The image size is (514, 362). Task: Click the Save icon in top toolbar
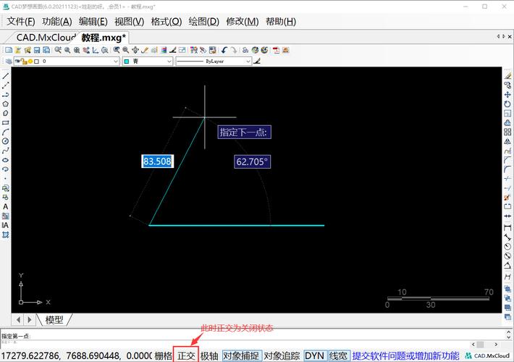37,50
